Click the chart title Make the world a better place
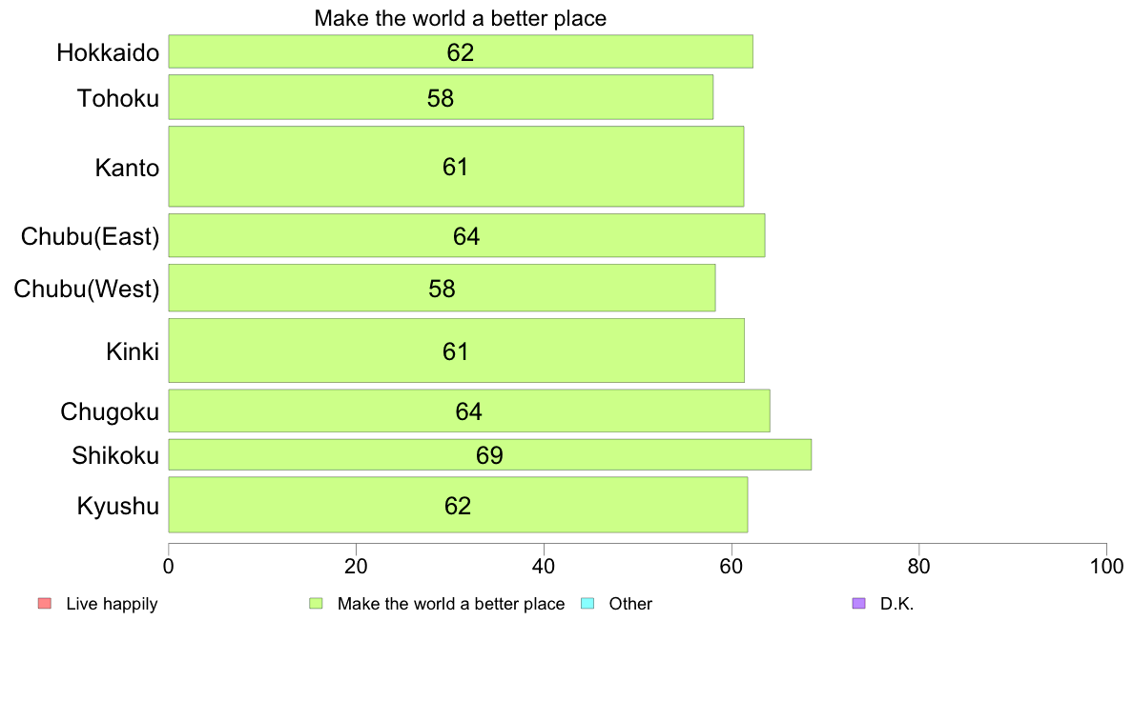 (461, 18)
